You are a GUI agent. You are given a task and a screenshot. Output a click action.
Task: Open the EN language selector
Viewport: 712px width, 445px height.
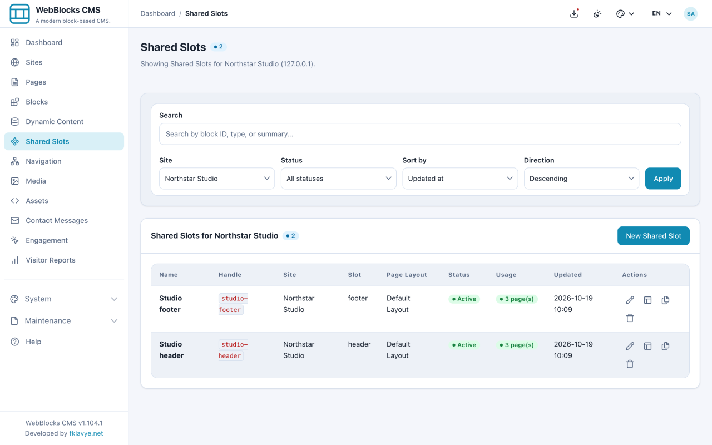coord(662,13)
